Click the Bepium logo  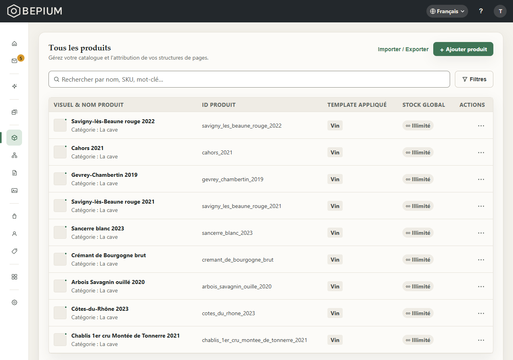[35, 11]
